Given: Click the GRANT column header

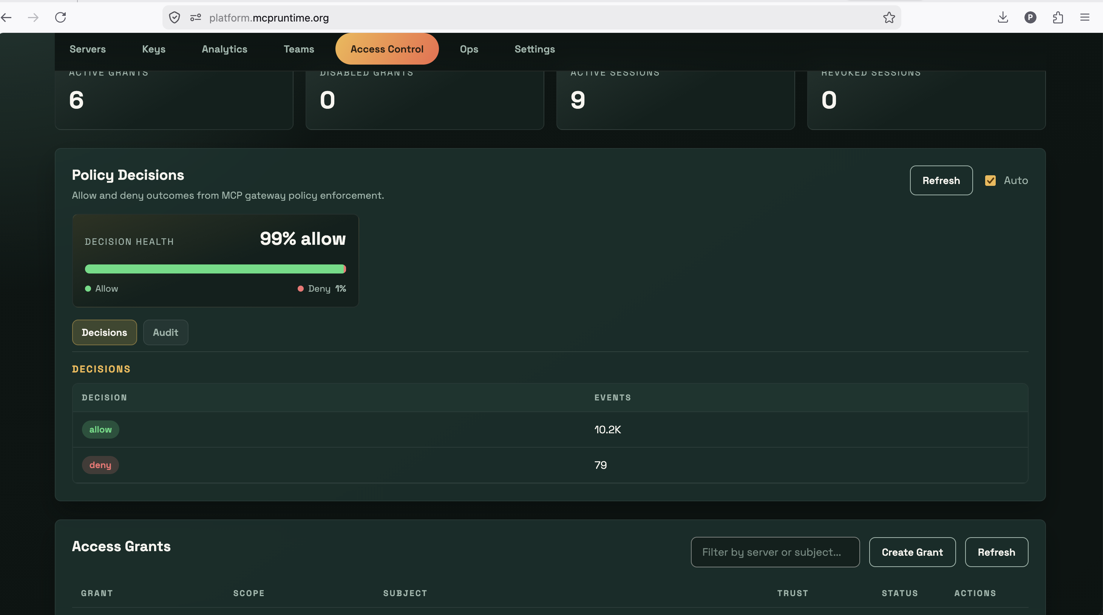Looking at the screenshot, I should (97, 593).
